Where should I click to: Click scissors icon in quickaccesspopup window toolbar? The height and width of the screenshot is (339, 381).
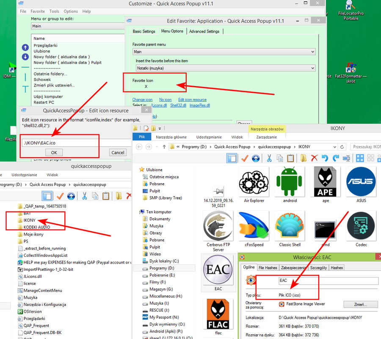[84, 196]
